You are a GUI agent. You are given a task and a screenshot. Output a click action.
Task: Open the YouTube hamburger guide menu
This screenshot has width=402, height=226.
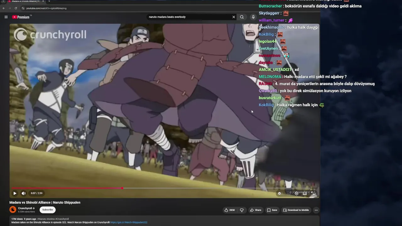pyautogui.click(x=6, y=17)
